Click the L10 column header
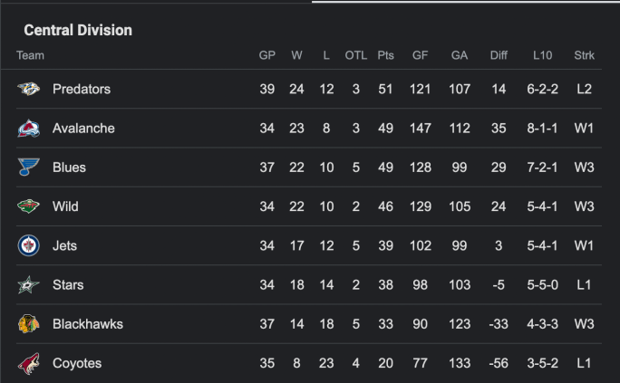The height and width of the screenshot is (383, 620). click(542, 55)
